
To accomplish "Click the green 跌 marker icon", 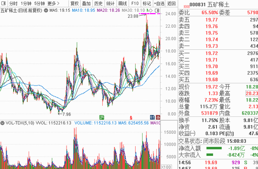I will (102, 117).
